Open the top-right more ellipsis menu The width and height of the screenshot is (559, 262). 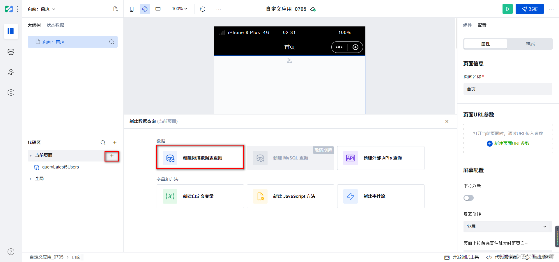[x=551, y=9]
